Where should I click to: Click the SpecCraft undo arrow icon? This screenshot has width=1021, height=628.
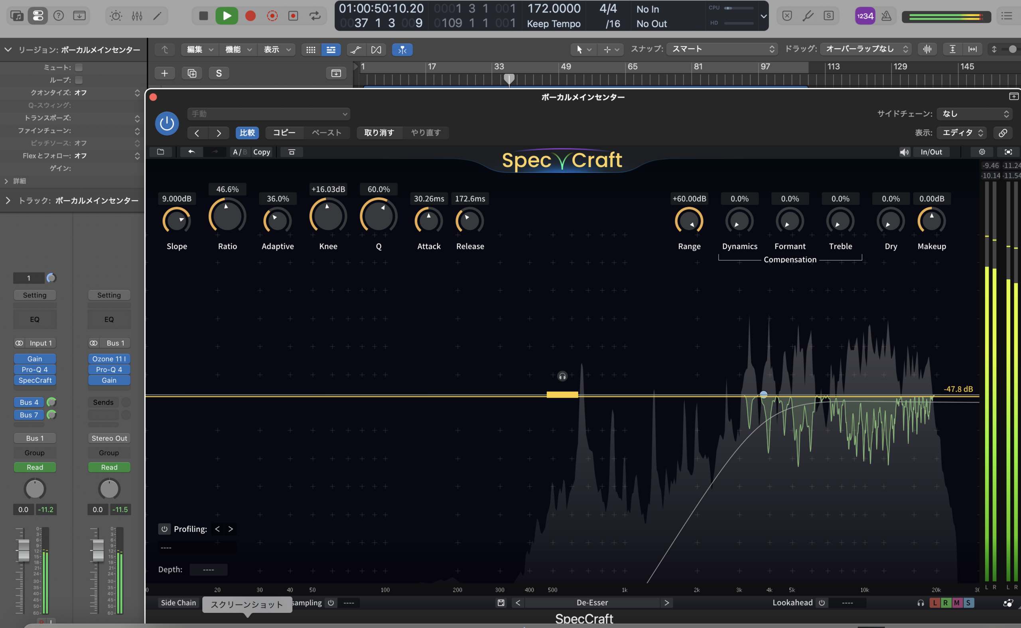tap(191, 152)
